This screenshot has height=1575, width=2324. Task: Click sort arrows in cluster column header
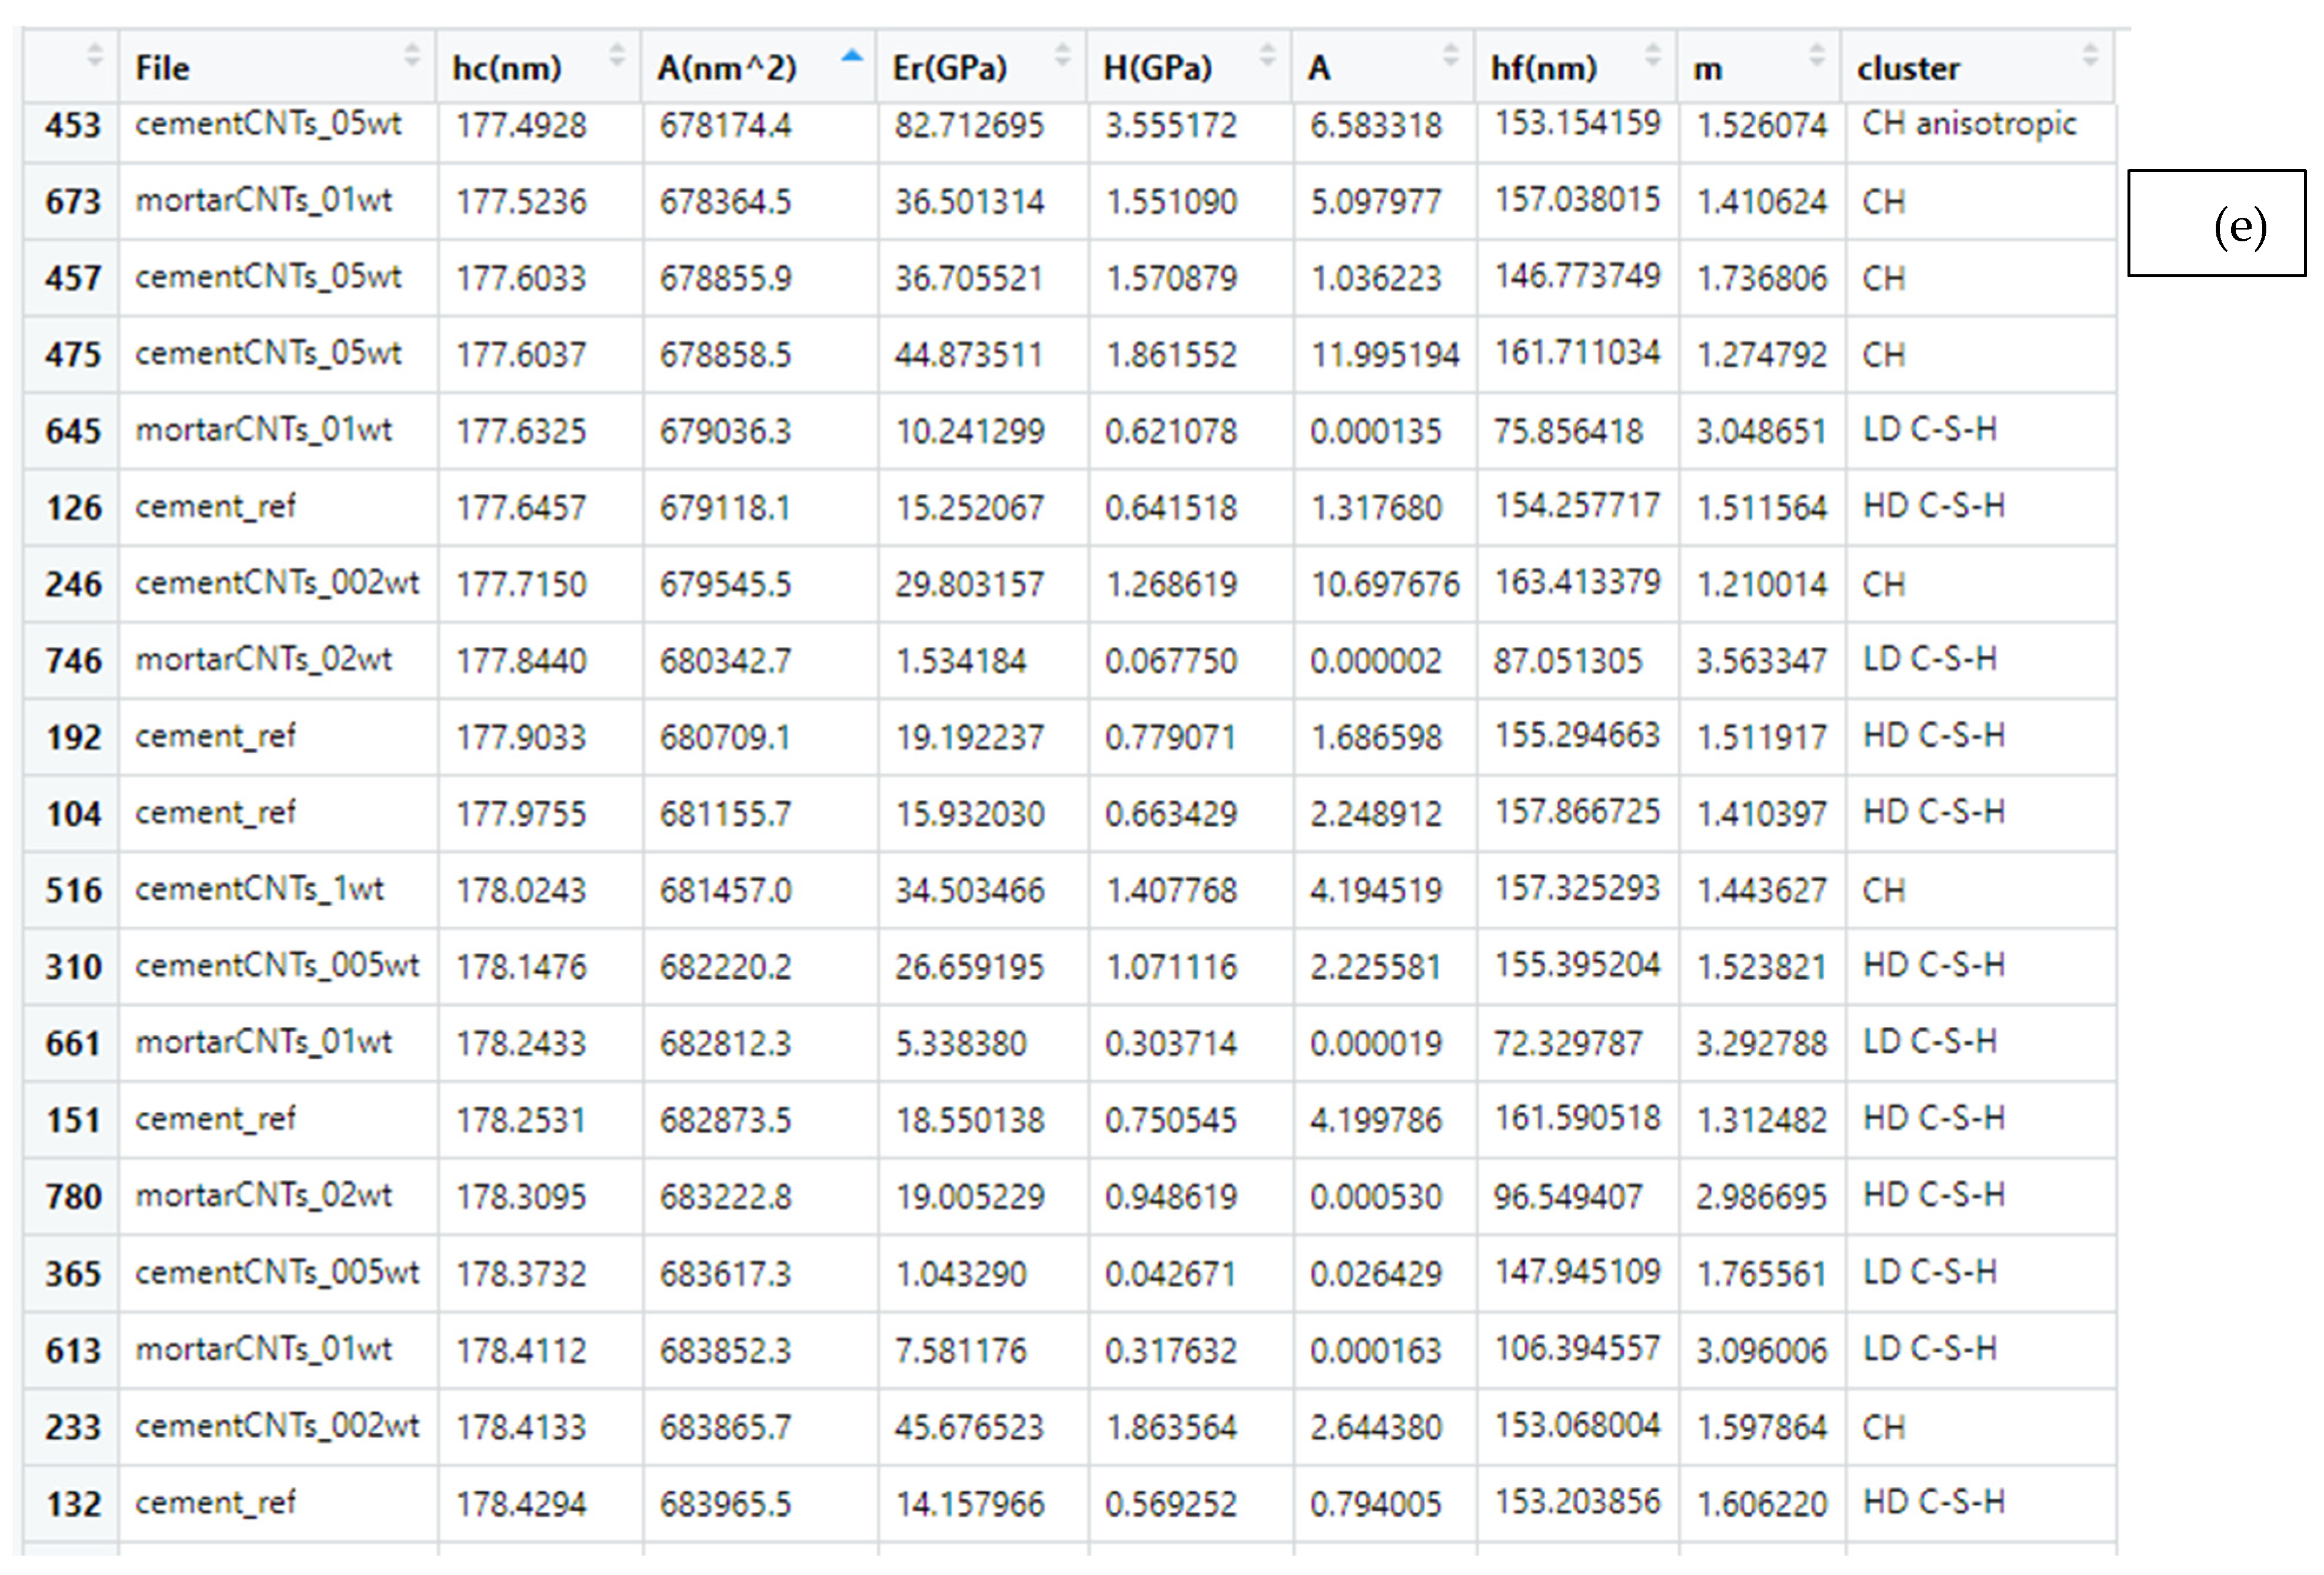(2089, 55)
